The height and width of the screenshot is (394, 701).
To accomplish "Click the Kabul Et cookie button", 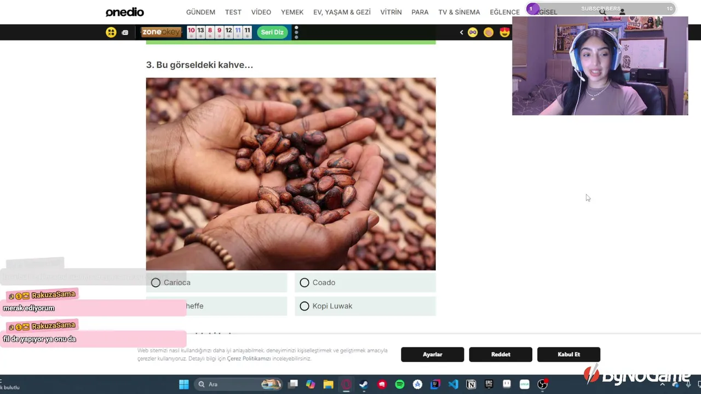I will pyautogui.click(x=568, y=355).
